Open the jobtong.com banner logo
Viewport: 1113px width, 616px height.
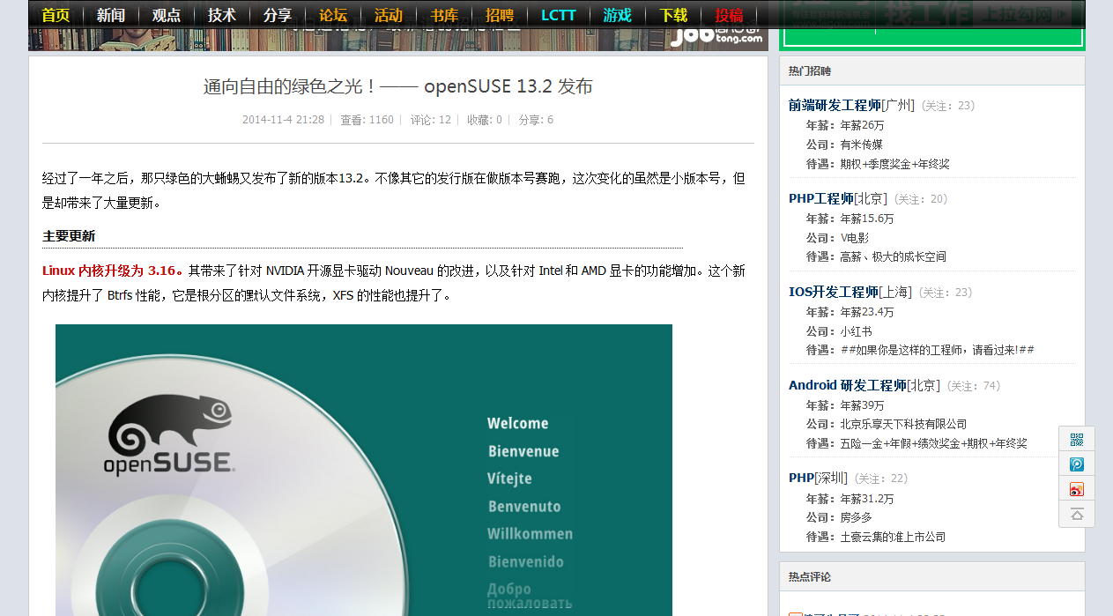[717, 36]
